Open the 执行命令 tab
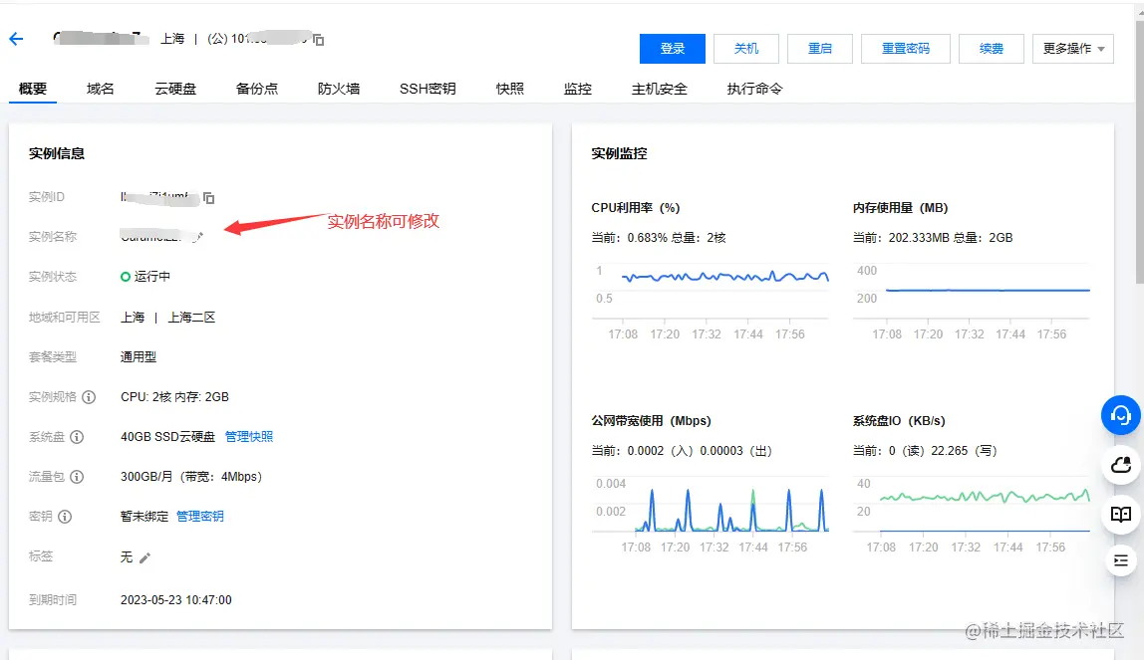 tap(755, 89)
